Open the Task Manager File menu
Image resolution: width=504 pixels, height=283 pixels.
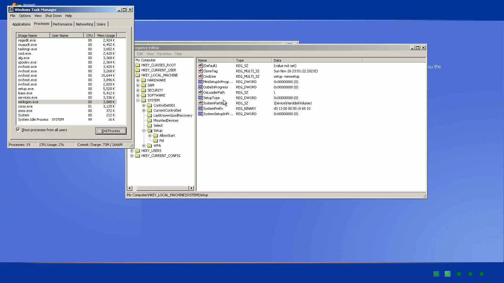13,16
